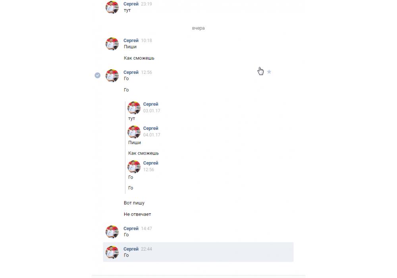Open Сергей name link at 23:19
Image resolution: width=397 pixels, height=278 pixels.
[x=131, y=4]
